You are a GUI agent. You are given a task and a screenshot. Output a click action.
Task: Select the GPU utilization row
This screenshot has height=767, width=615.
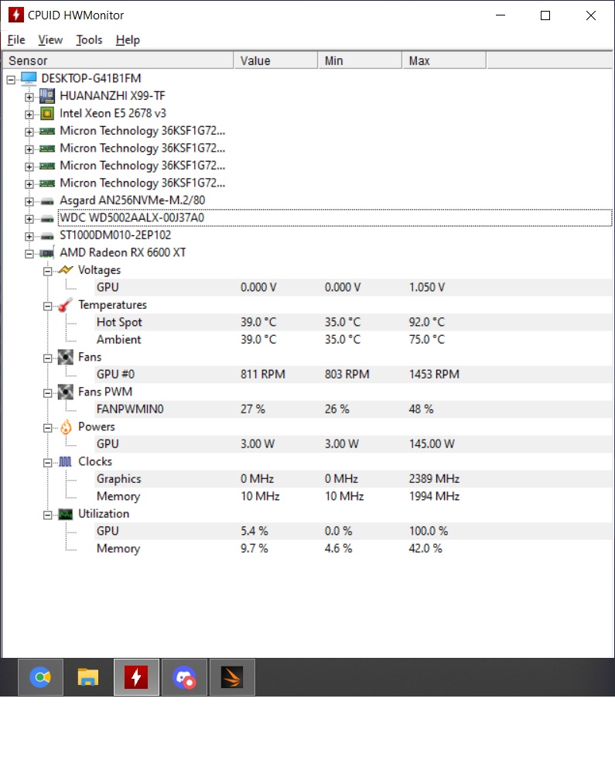354,531
